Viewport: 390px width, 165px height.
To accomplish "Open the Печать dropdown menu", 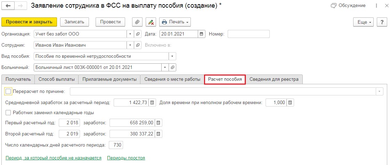I will [x=175, y=22].
